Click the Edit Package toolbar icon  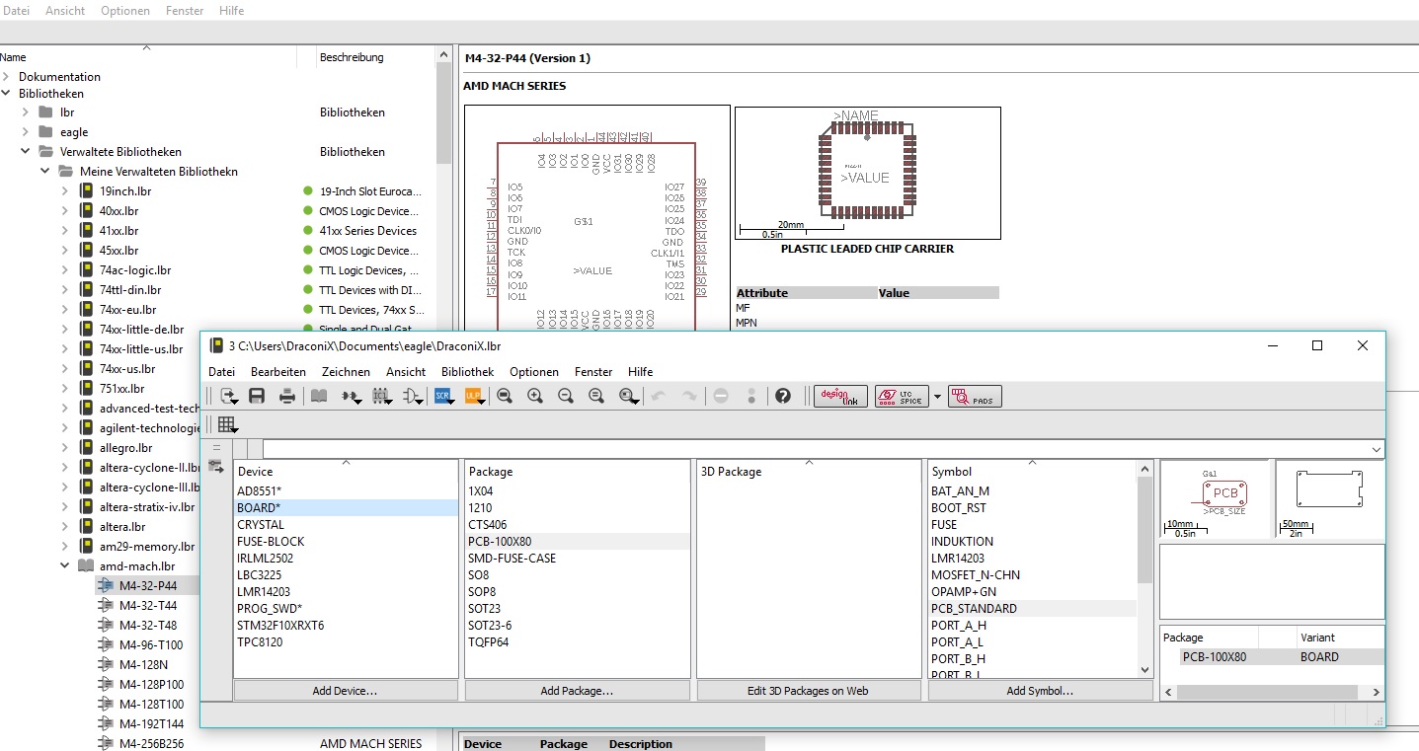(381, 396)
